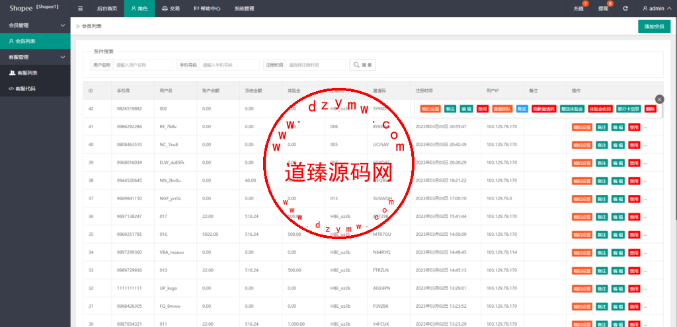Open the 交易 top menu

tap(171, 8)
